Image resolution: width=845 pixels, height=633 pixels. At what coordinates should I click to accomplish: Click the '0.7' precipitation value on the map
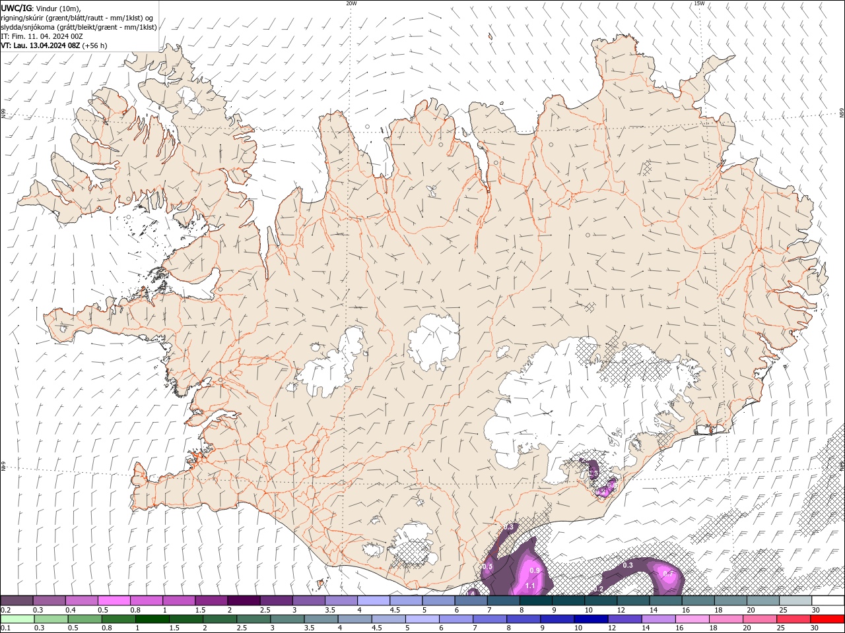[x=668, y=574]
